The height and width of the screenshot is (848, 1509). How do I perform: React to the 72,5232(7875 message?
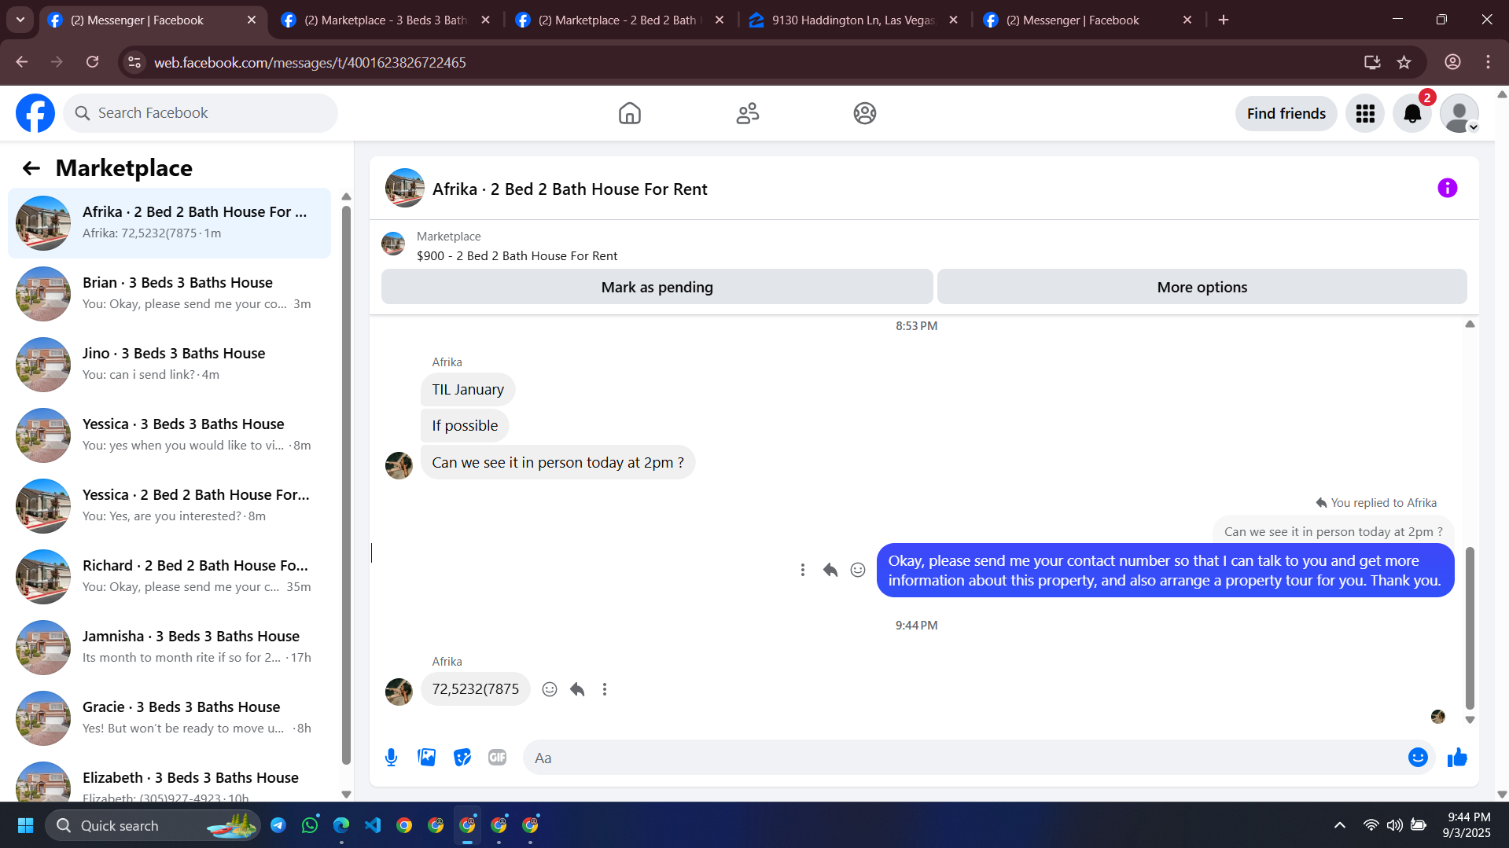click(550, 689)
